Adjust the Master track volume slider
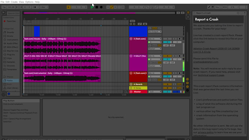This screenshot has width=249, height=140. 167,92
